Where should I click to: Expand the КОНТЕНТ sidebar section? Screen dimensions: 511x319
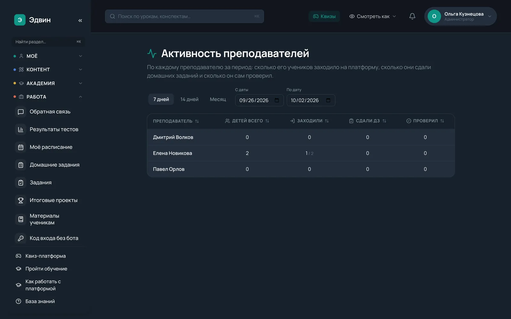pyautogui.click(x=48, y=70)
